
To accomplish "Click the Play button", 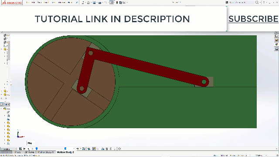I will coord(28,149).
